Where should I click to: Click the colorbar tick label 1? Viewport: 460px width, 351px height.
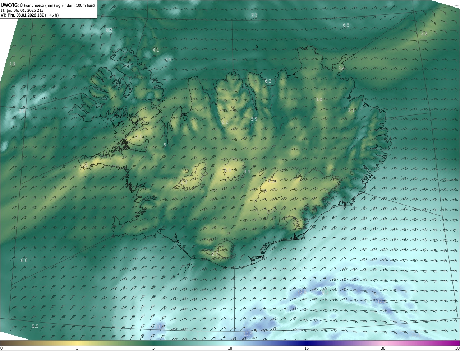[x=77, y=348]
